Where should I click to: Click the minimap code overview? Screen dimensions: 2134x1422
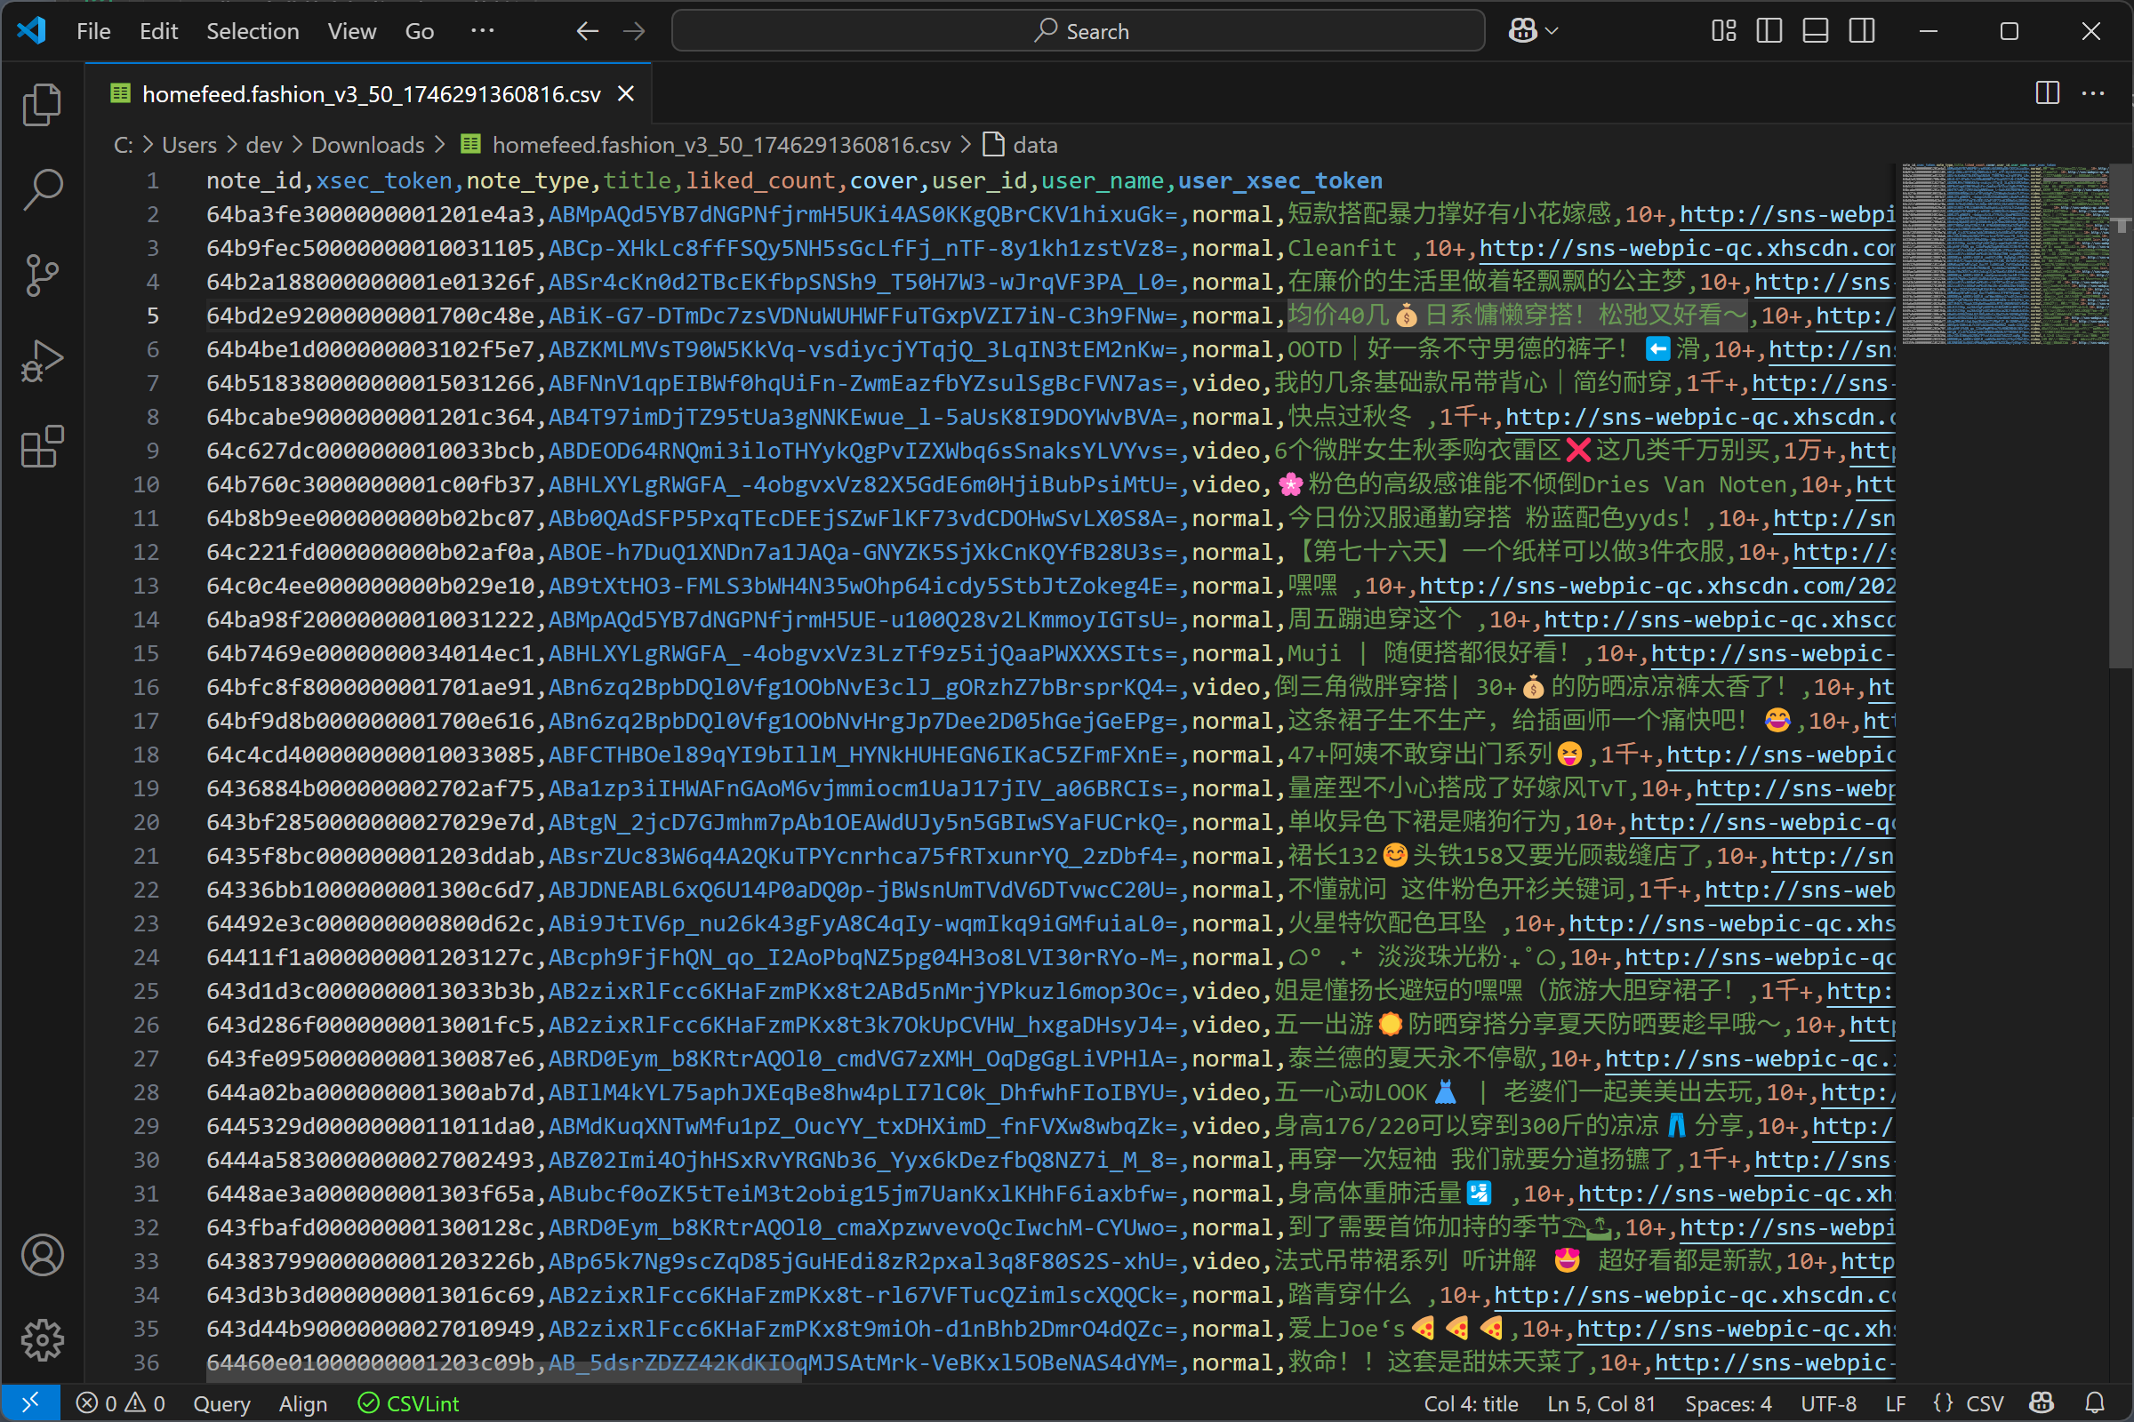(x=2005, y=254)
